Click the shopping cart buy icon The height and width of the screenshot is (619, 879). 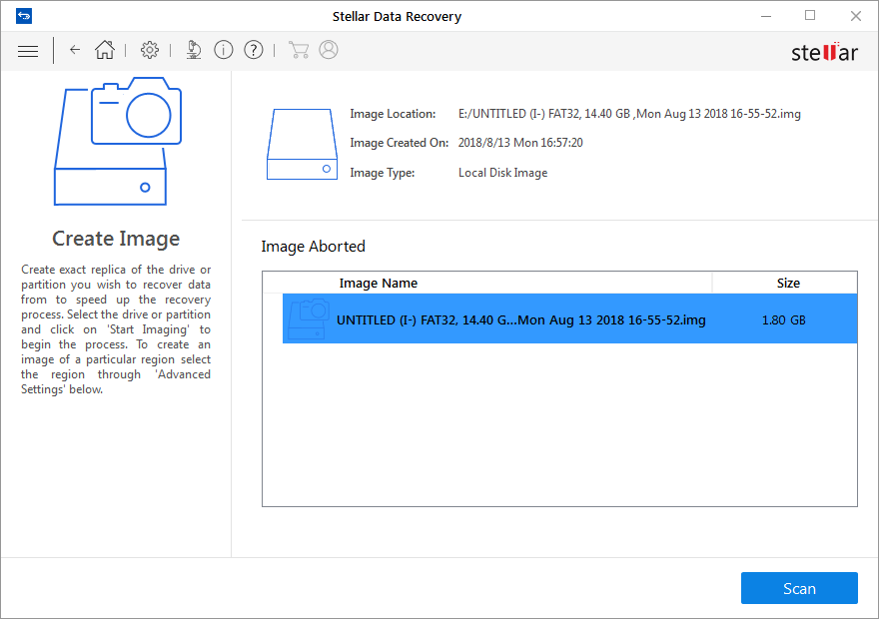[299, 50]
